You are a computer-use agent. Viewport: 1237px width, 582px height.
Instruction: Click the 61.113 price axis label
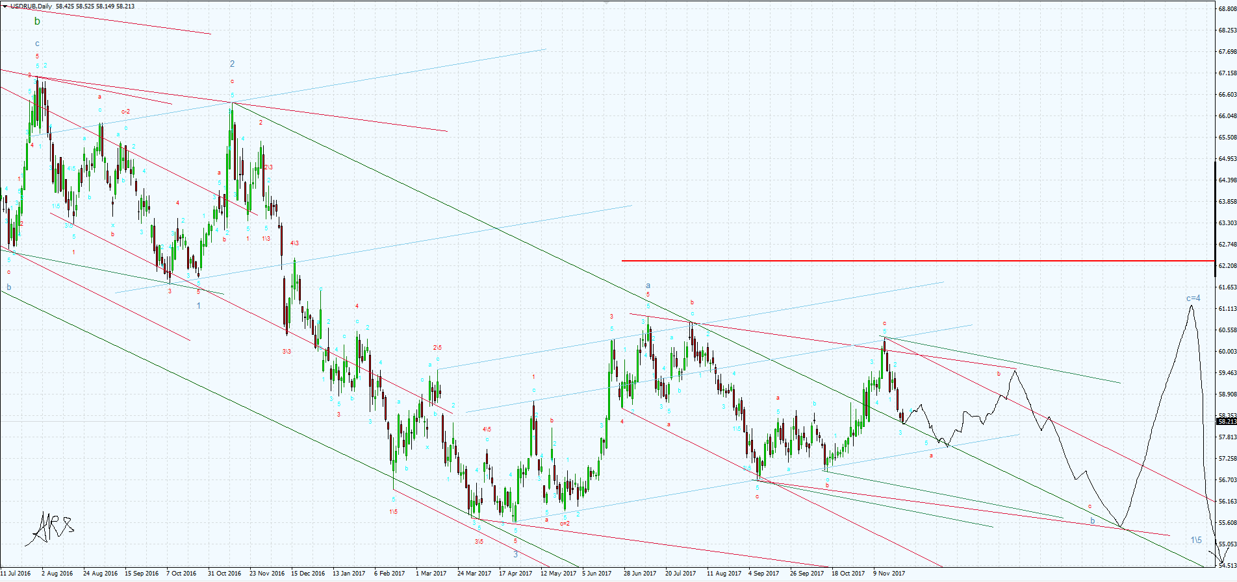pyautogui.click(x=1227, y=309)
